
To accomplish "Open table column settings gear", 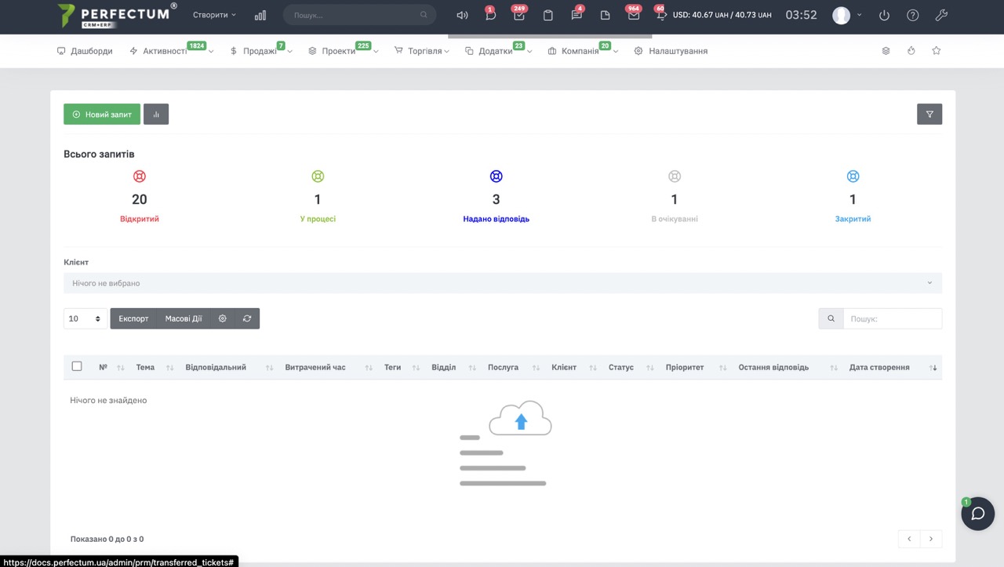I will click(223, 318).
